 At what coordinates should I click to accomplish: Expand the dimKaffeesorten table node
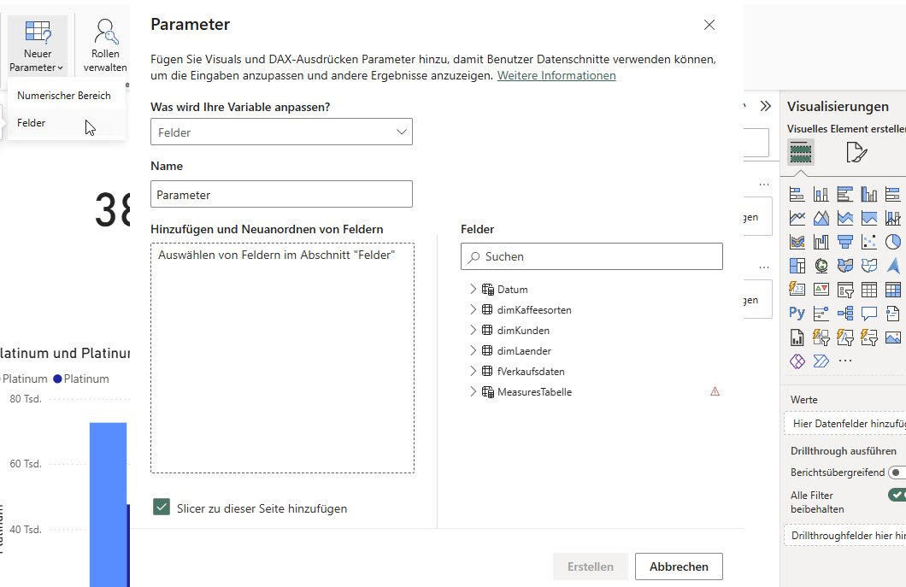click(x=474, y=309)
